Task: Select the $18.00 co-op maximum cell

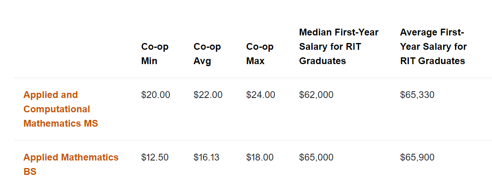Action: [260, 157]
